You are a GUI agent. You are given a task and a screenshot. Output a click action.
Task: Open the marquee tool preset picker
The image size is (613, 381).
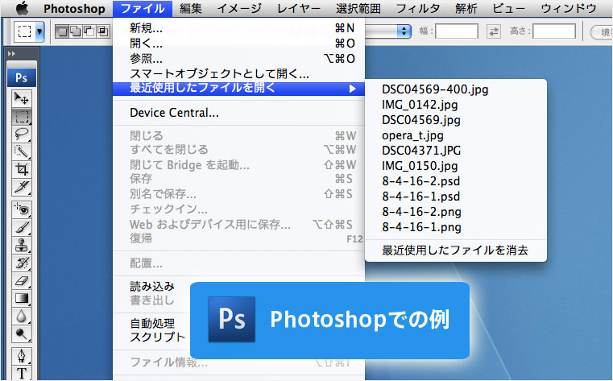click(x=39, y=31)
